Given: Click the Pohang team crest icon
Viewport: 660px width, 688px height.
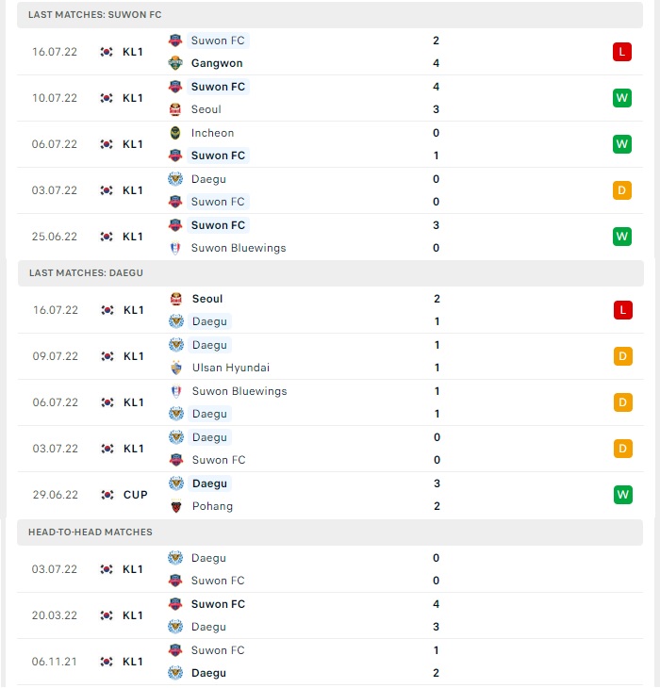Looking at the screenshot, I should pyautogui.click(x=176, y=506).
